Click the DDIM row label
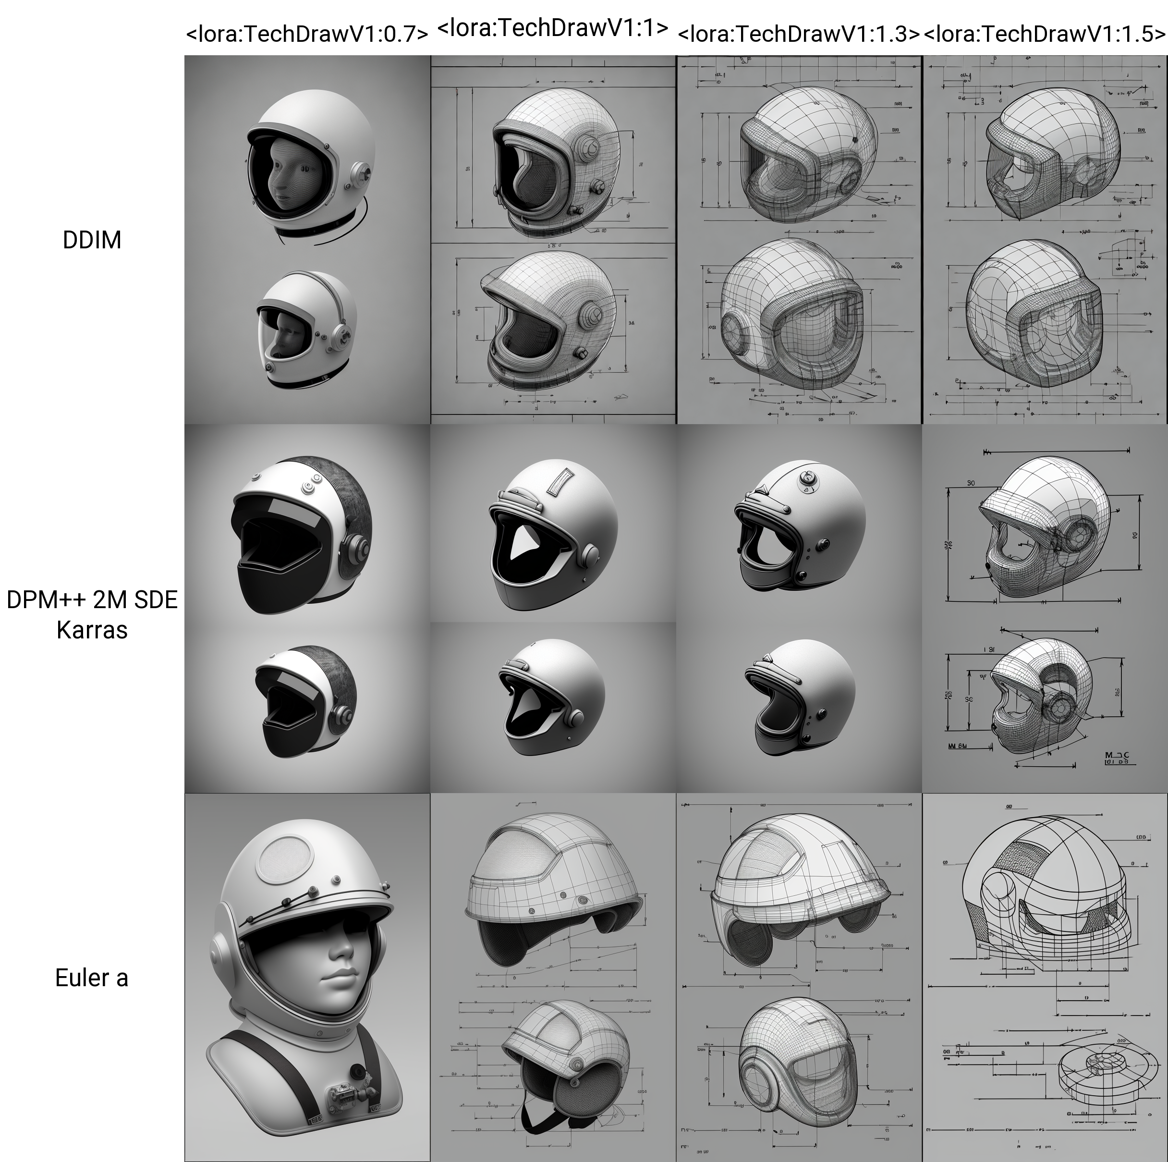Viewport: 1168px width, 1162px height. pyautogui.click(x=92, y=240)
